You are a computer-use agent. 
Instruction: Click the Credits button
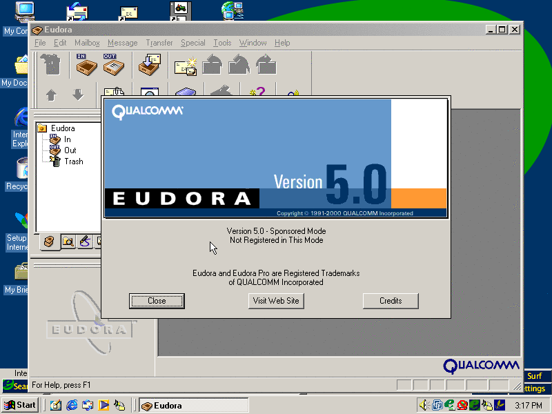pos(391,301)
